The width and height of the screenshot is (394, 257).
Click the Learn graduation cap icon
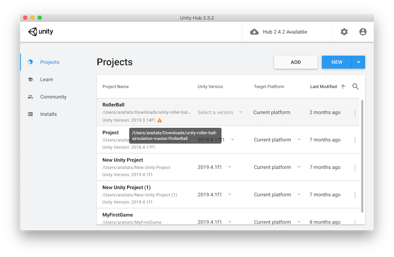click(31, 79)
